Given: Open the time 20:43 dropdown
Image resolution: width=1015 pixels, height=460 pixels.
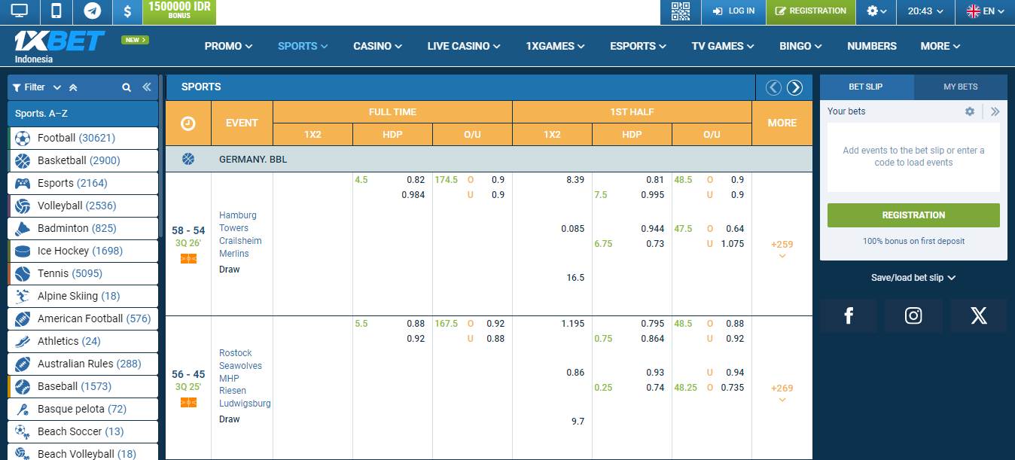Looking at the screenshot, I should tap(925, 11).
